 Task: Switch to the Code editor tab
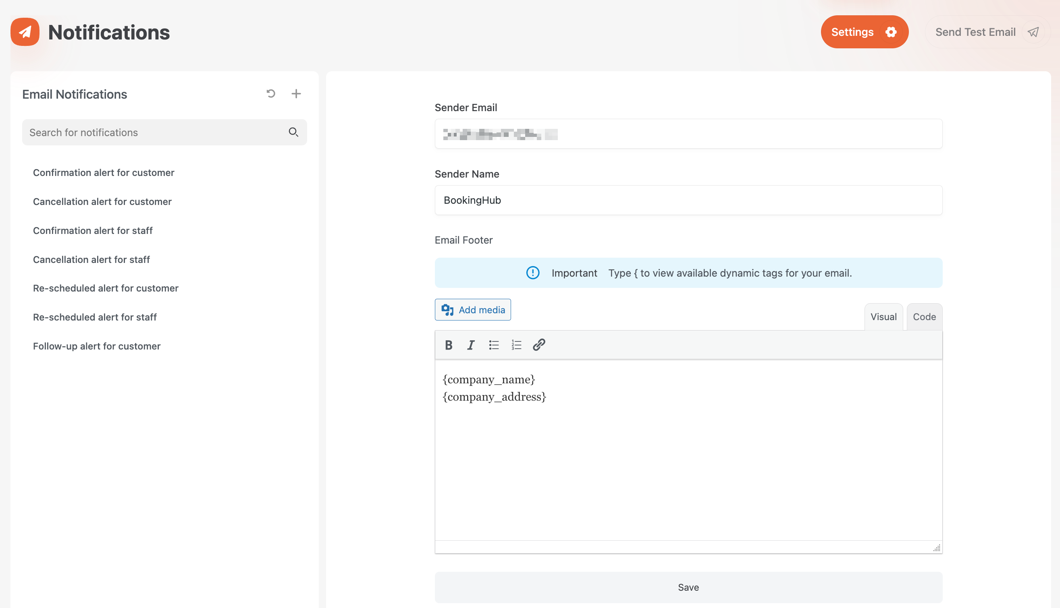pyautogui.click(x=924, y=317)
